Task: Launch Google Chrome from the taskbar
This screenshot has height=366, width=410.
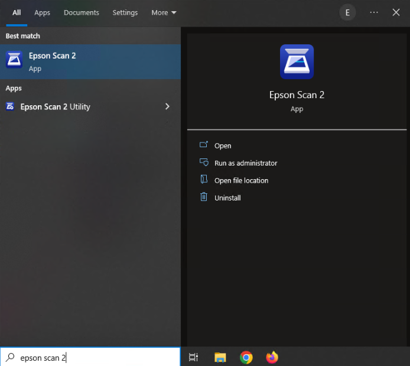Action: coord(246,357)
